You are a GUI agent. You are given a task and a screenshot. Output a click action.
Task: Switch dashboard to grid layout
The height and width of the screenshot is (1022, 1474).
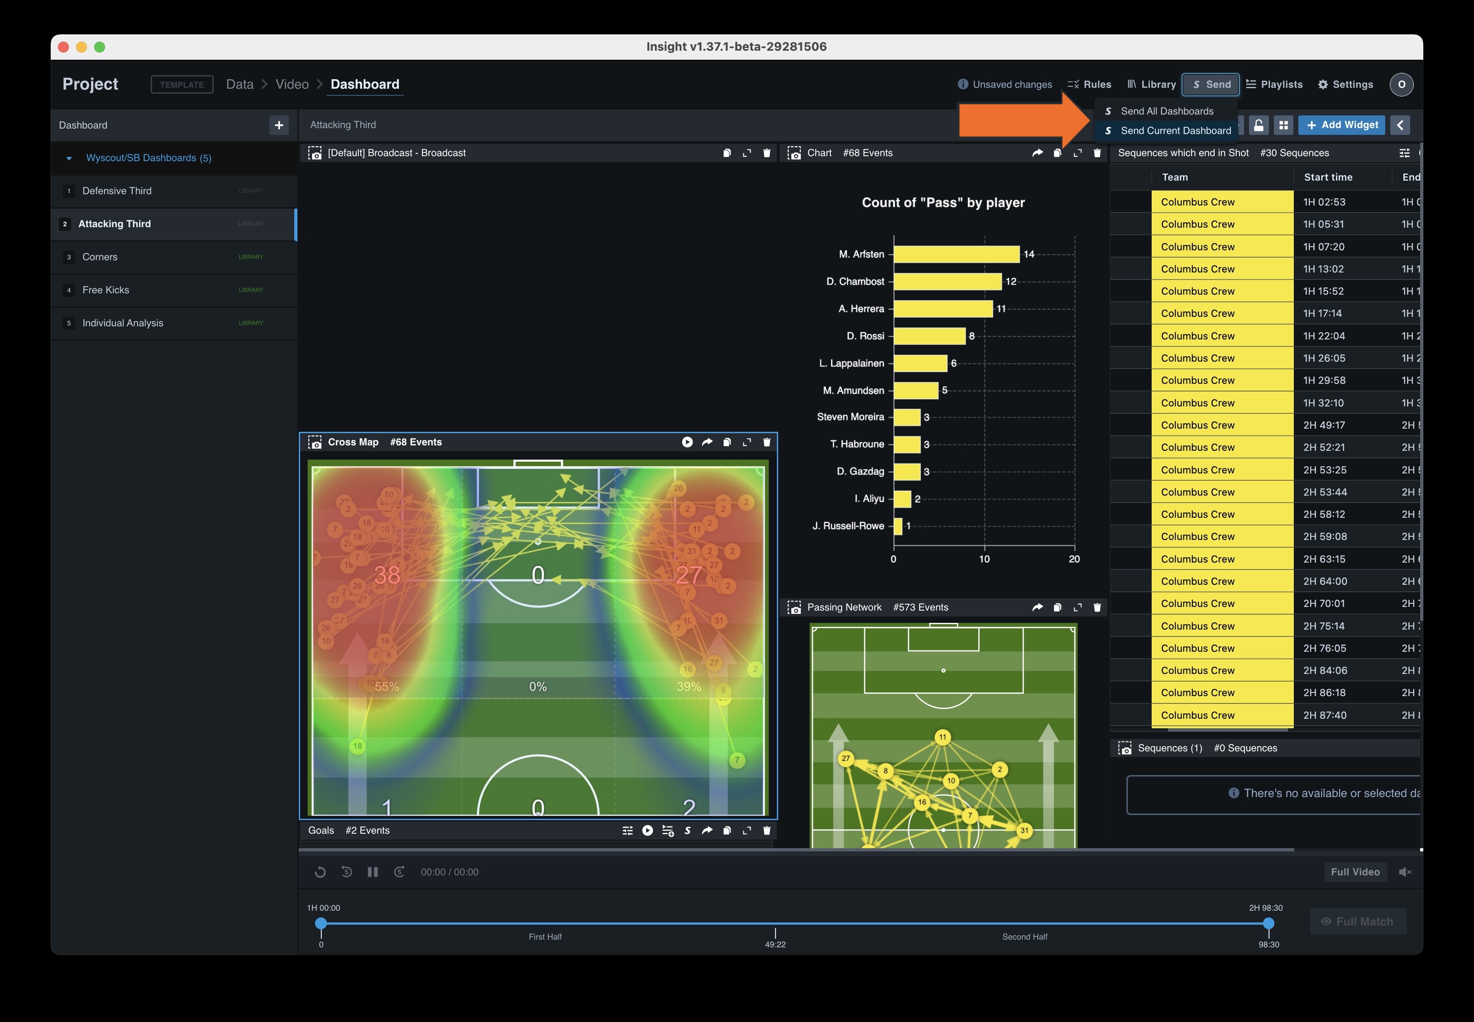(x=1283, y=125)
